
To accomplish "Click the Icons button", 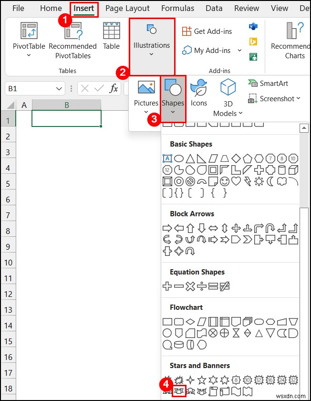I will [198, 93].
